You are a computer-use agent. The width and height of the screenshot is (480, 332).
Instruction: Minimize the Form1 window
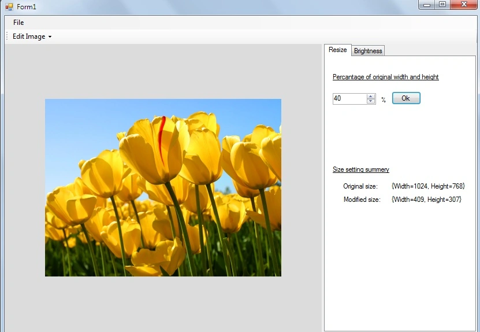427,5
